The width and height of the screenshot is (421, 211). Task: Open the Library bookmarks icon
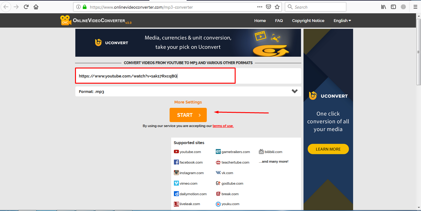tap(384, 7)
